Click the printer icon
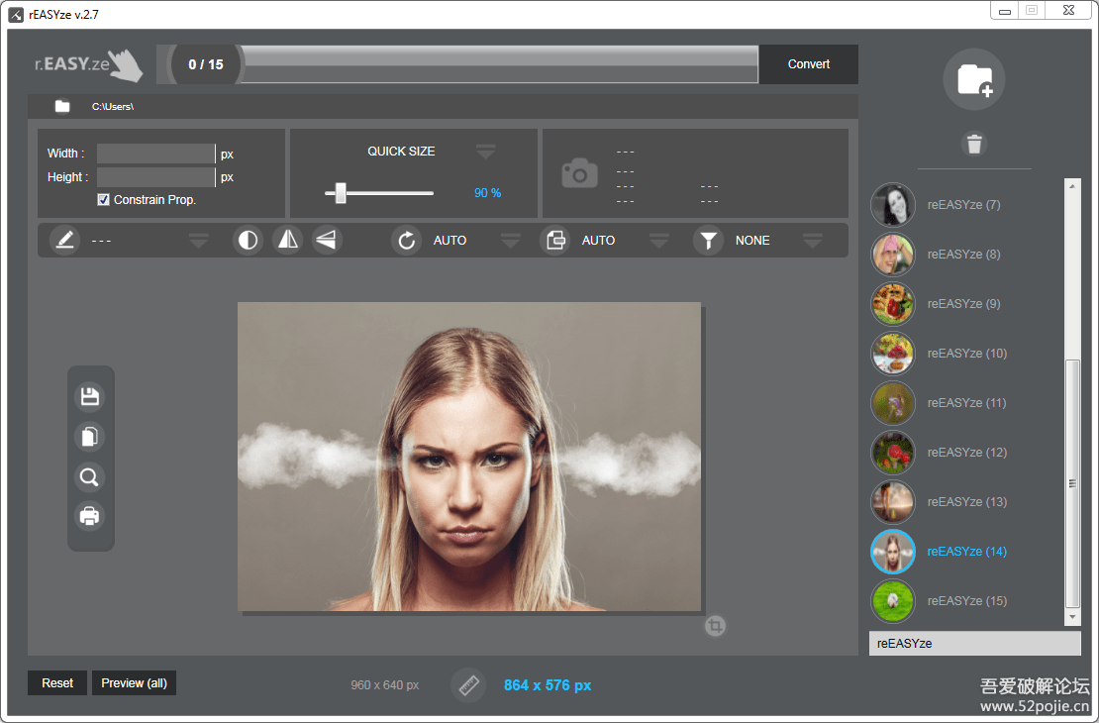This screenshot has width=1099, height=723. click(x=90, y=516)
